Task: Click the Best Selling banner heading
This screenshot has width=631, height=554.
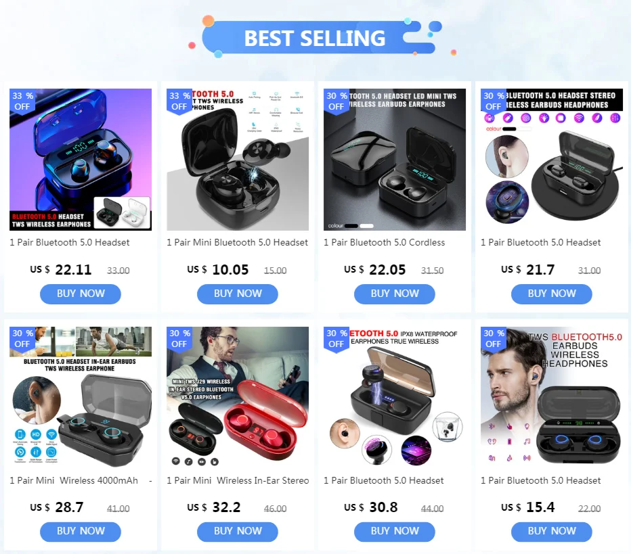Action: 315,38
